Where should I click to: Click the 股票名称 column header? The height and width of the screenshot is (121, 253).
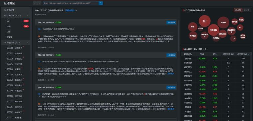click(x=188, y=54)
